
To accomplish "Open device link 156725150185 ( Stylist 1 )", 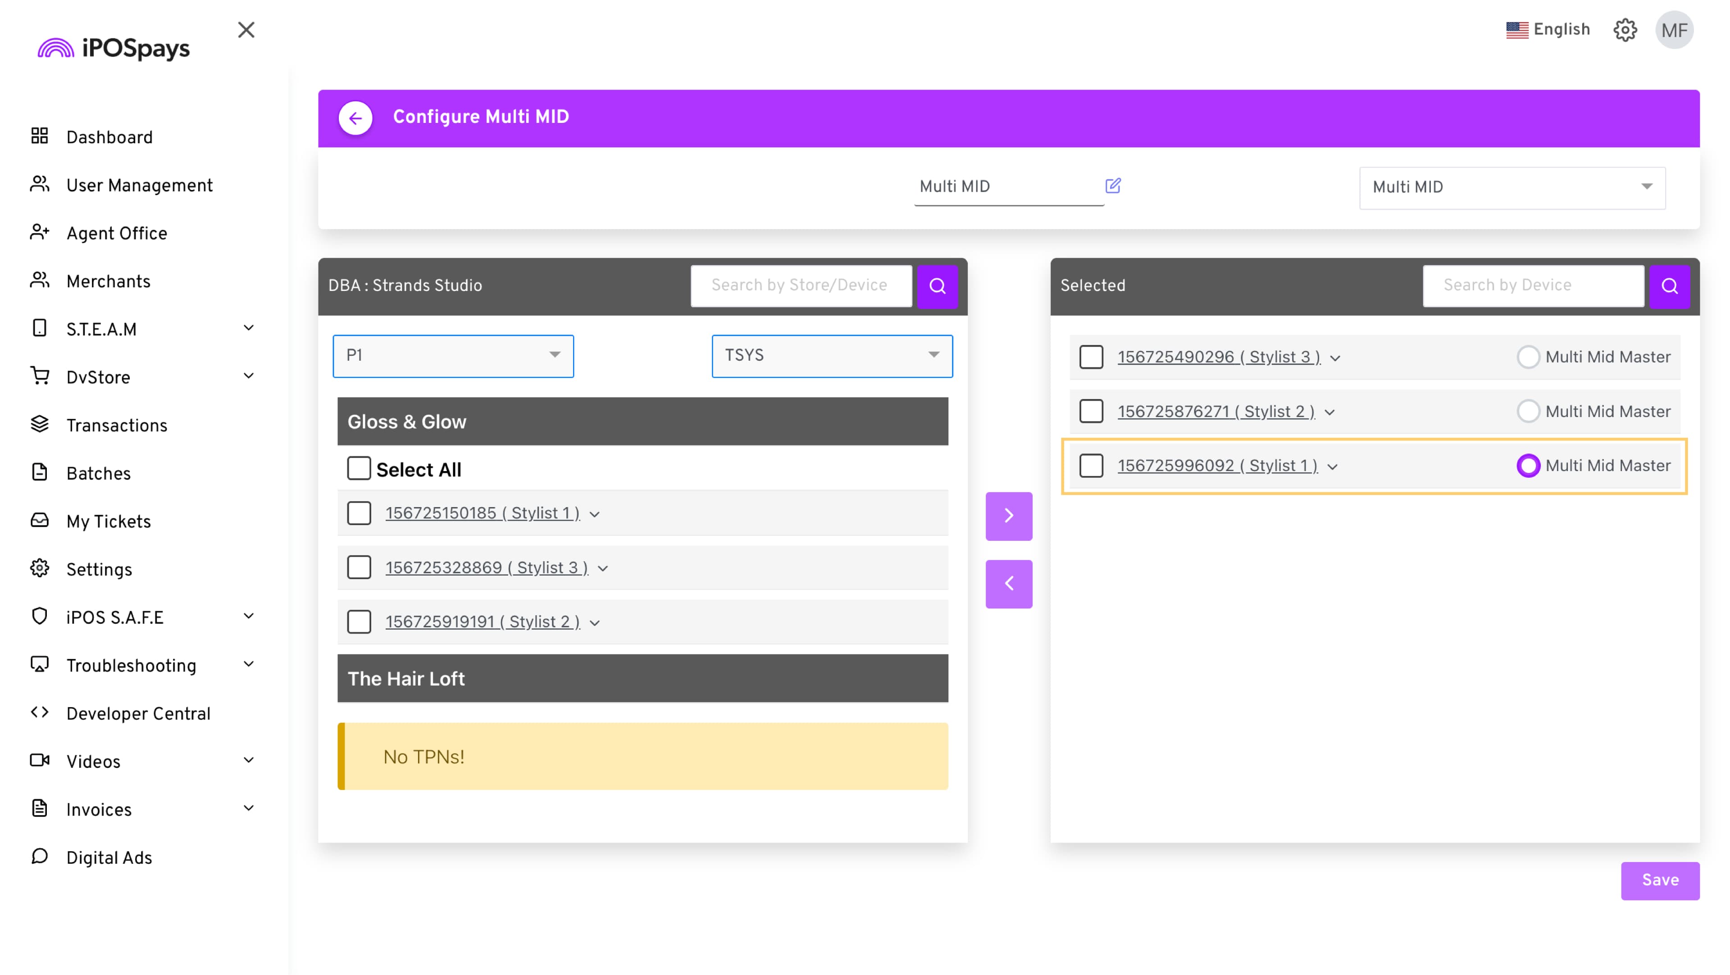I will (x=482, y=513).
